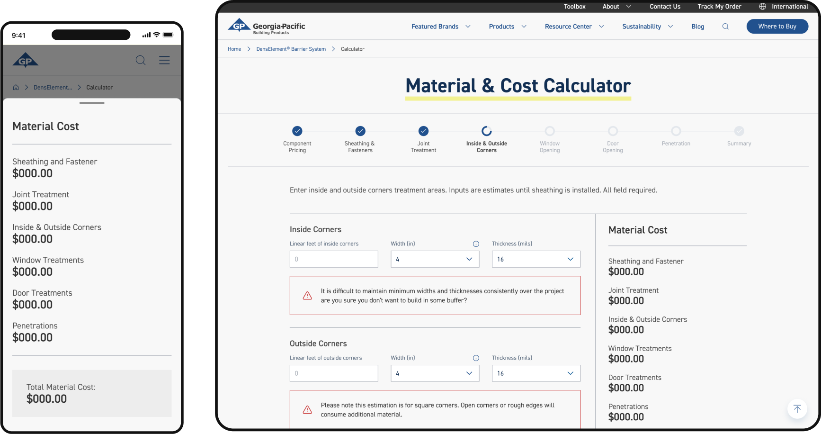Click Inside Corners width info icon
Screen dimensions: 821x434
coord(476,244)
